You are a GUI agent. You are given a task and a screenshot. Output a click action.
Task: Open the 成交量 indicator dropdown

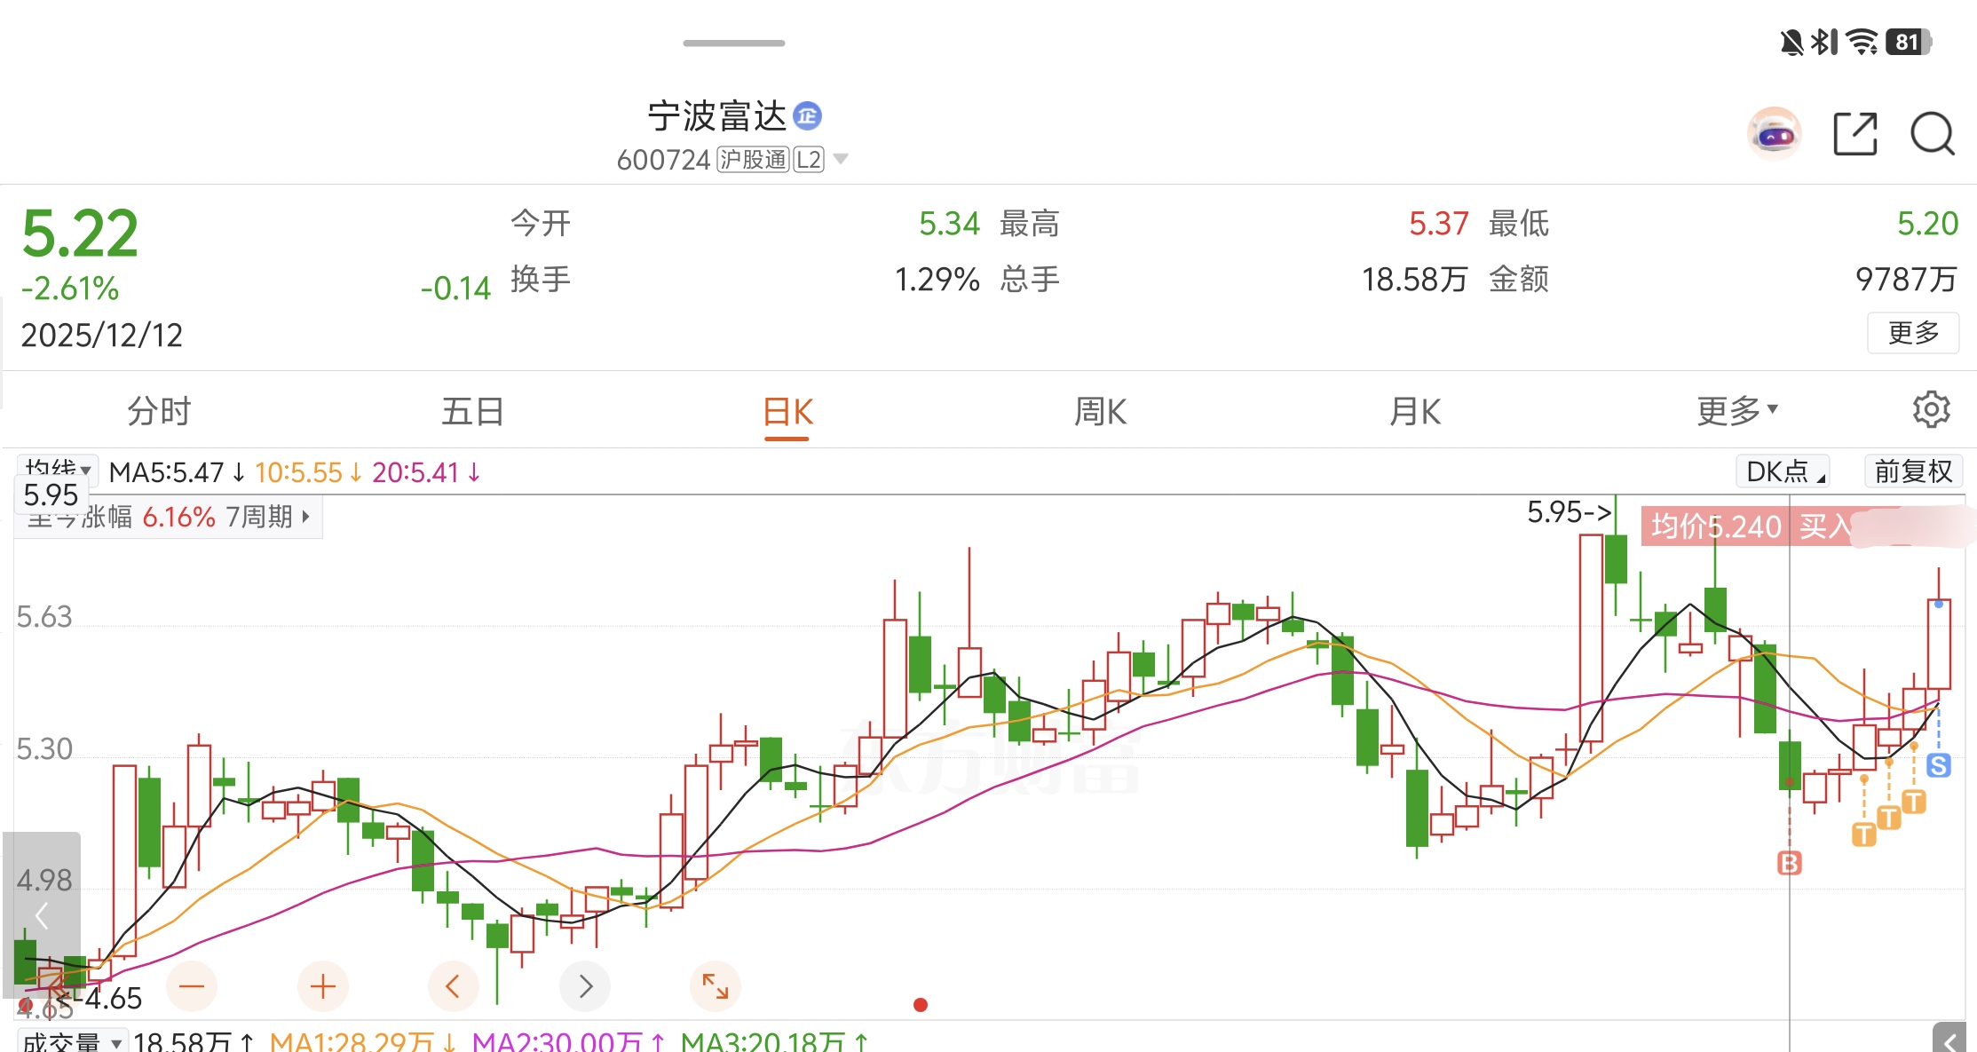click(x=71, y=1041)
